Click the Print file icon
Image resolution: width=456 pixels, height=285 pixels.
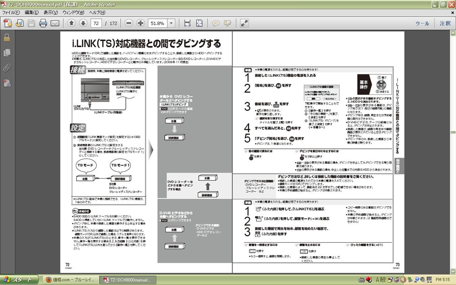click(x=43, y=23)
